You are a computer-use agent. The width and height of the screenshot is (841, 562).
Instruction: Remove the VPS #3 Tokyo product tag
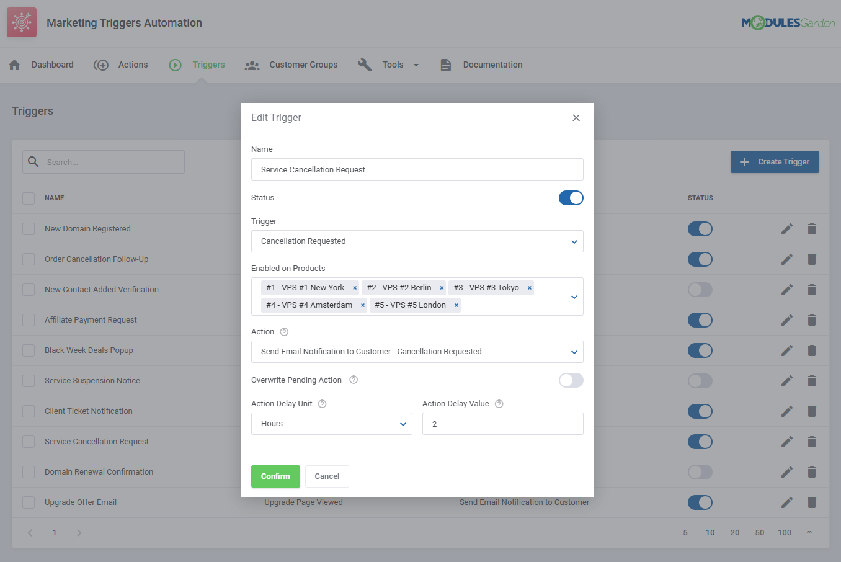point(529,287)
